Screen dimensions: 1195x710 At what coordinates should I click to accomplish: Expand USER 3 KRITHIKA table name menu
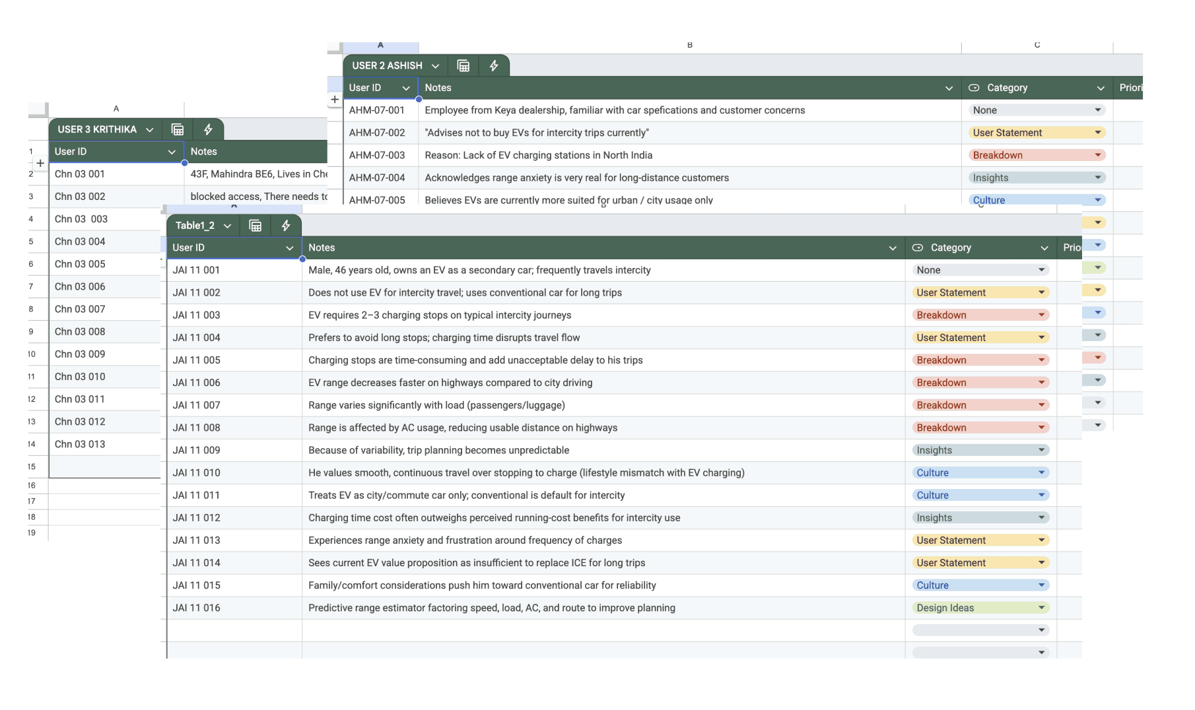[150, 130]
